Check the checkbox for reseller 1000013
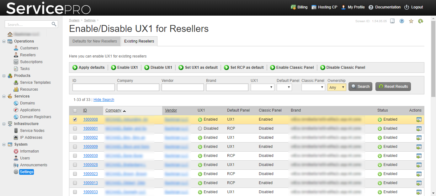436x196 pixels. pos(75,183)
